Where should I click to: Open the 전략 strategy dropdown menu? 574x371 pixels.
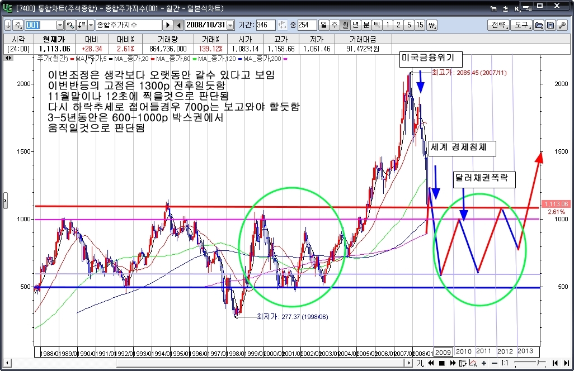click(498, 25)
